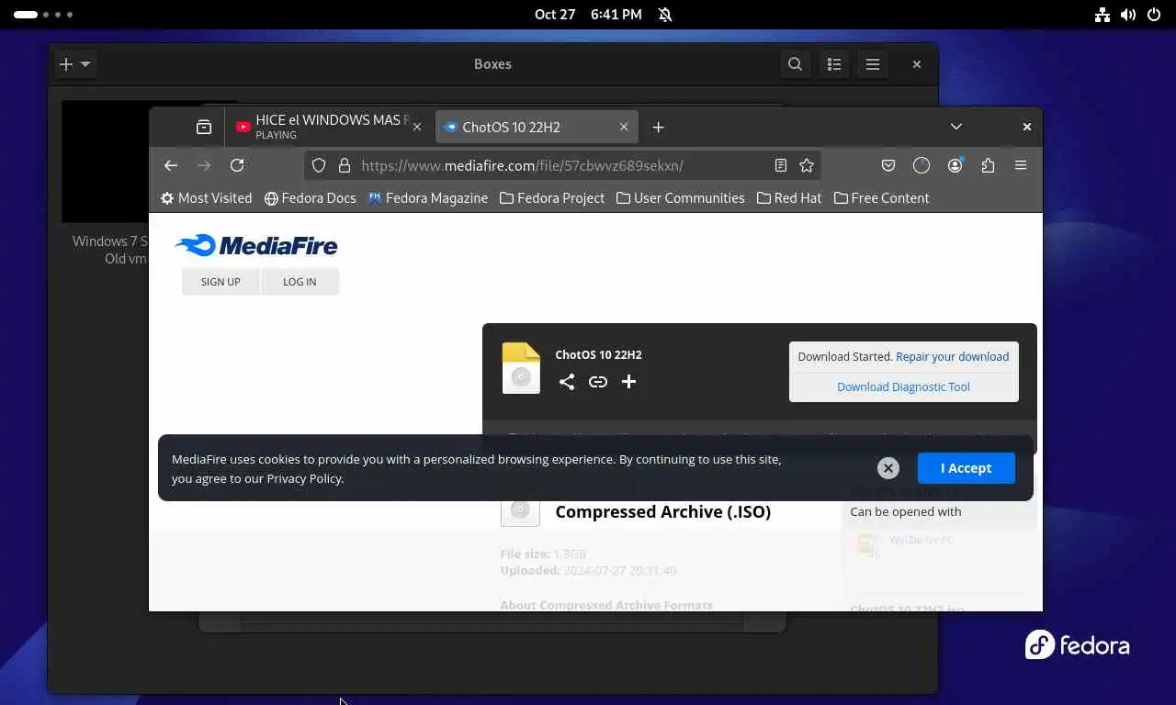Image resolution: width=1176 pixels, height=705 pixels.
Task: Open a new browser tab with plus
Action: pos(658,128)
